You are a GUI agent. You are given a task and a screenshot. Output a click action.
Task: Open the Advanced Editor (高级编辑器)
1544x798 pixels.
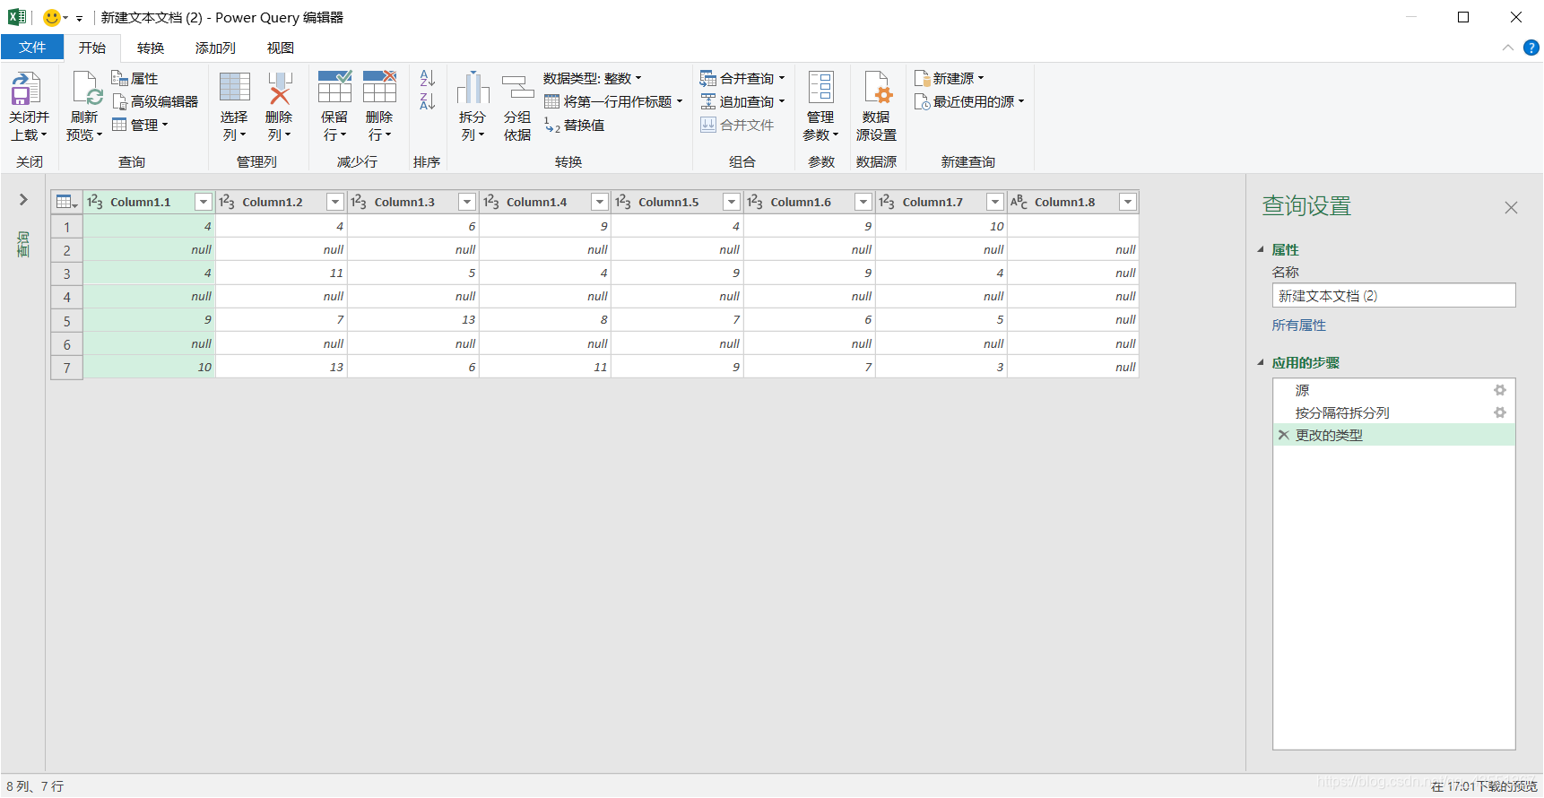pos(155,101)
